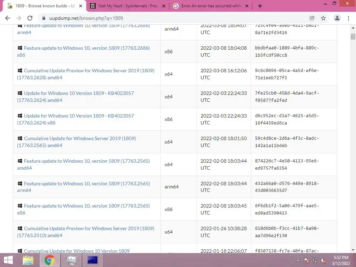Click UUID 6f6db1f2-5a06-479f-aae5-ed0ad5390413
This screenshot has height=267, width=356.
(x=287, y=209)
